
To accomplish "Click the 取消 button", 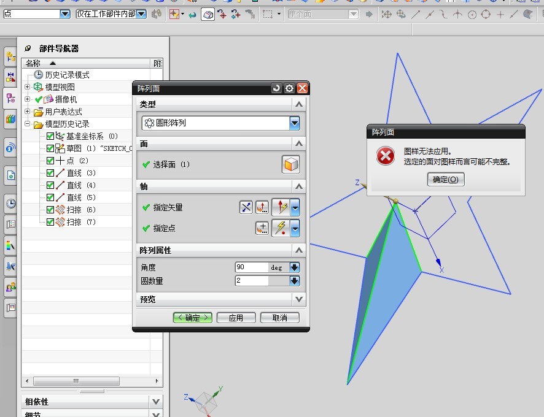I will (279, 318).
